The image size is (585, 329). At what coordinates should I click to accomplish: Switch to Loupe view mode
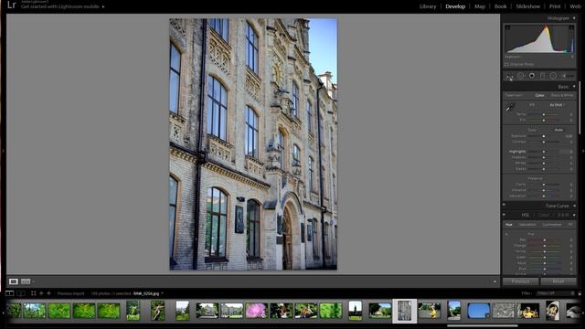tap(14, 281)
